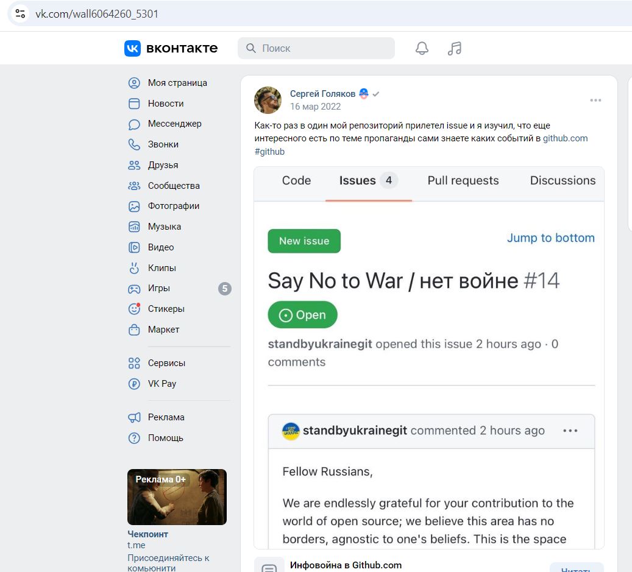Viewport: 632px width, 572px height.
Task: Open the Чекпоинт ad link
Action: pyautogui.click(x=147, y=534)
